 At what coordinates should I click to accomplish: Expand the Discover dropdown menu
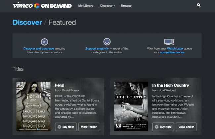point(107,6)
